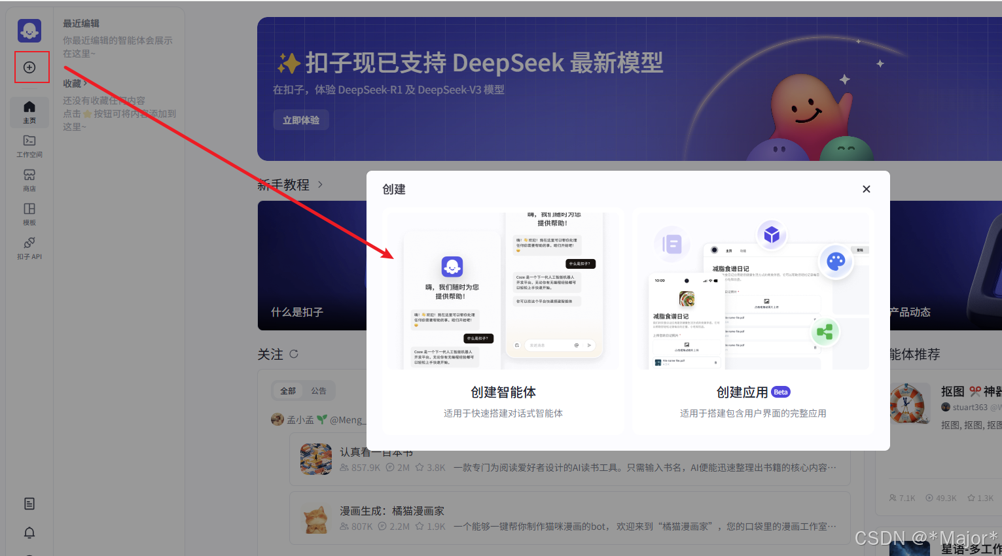The image size is (1002, 556).
Task: Choose the 创建应用 Beta card
Action: [753, 321]
